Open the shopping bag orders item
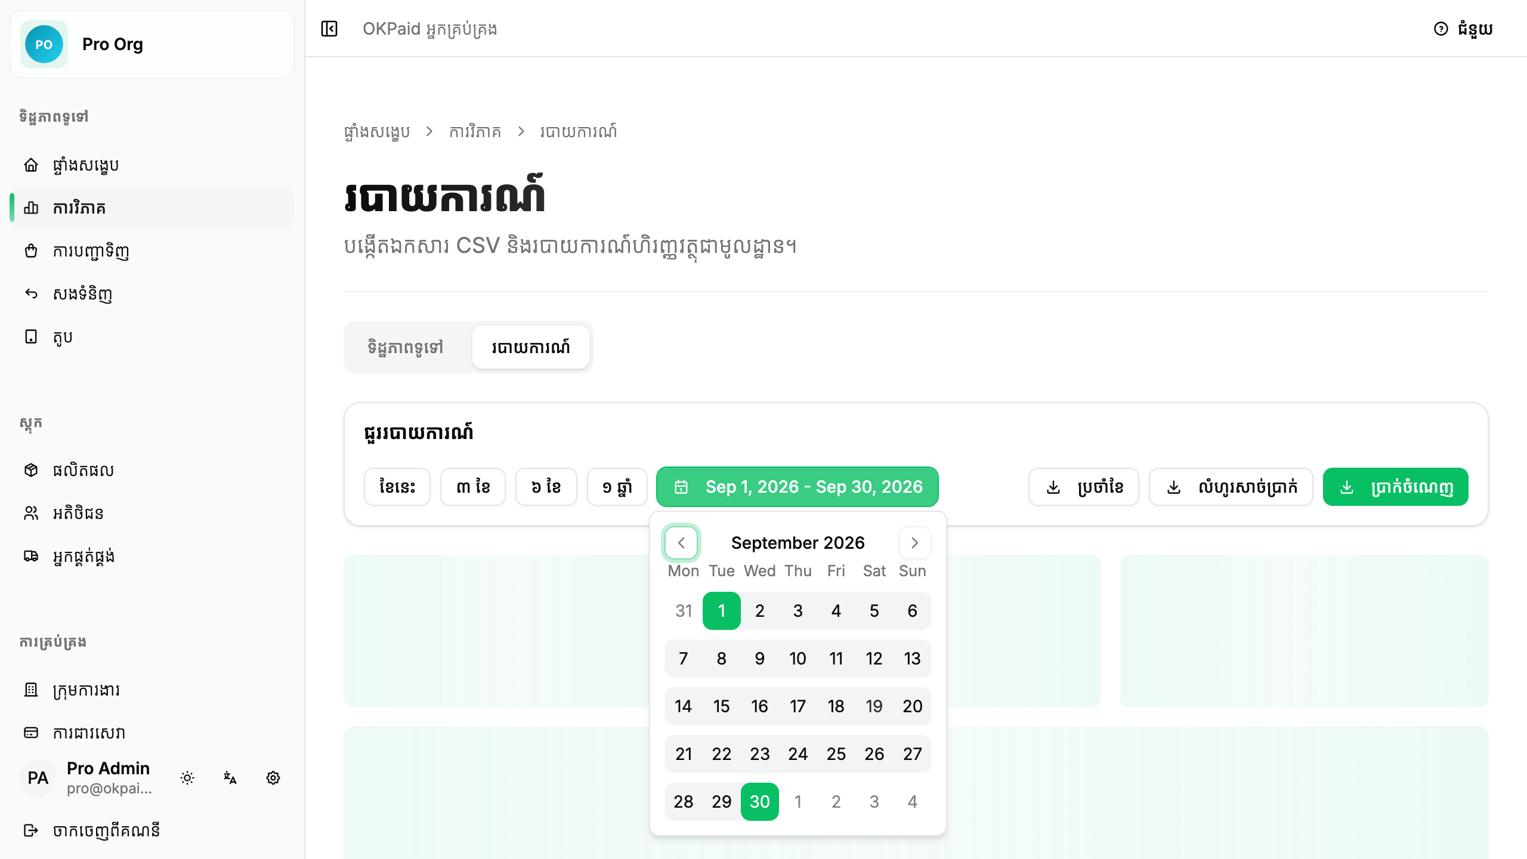The width and height of the screenshot is (1527, 859). pyautogui.click(x=153, y=251)
